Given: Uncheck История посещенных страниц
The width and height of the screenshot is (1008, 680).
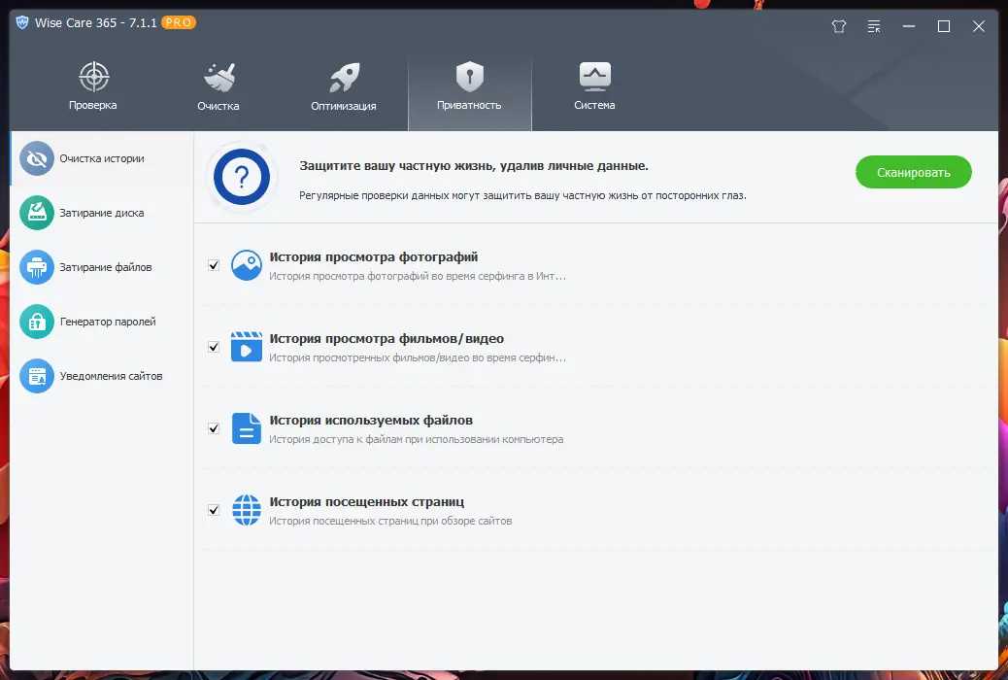Looking at the screenshot, I should [213, 508].
